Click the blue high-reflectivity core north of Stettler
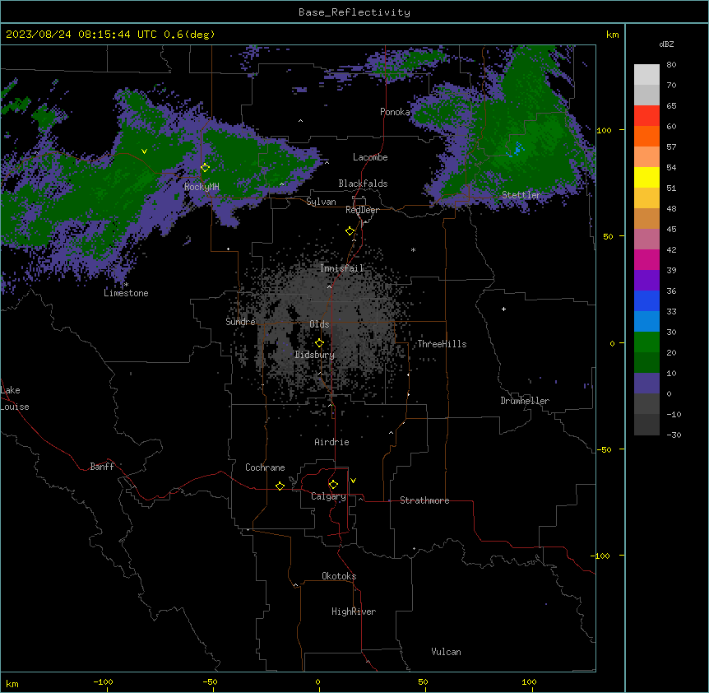The height and width of the screenshot is (693, 709). (517, 148)
